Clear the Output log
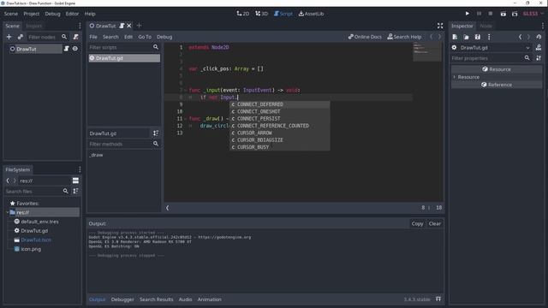The image size is (548, 308). pos(435,223)
